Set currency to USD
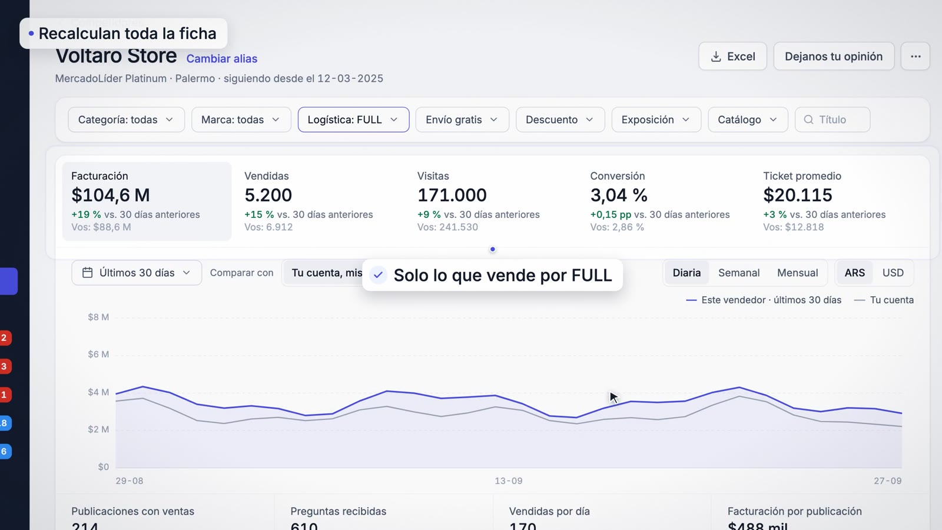Screen dimensions: 942x530 pos(893,273)
